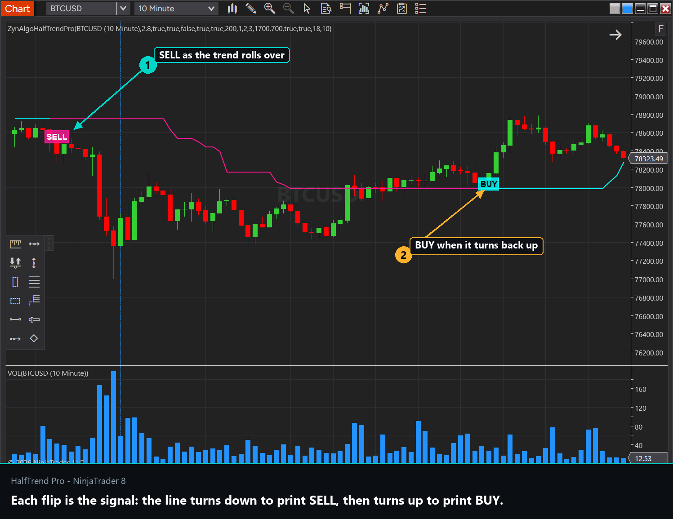The height and width of the screenshot is (519, 673).
Task: Click the magenta SELL signal marker
Action: [x=57, y=137]
